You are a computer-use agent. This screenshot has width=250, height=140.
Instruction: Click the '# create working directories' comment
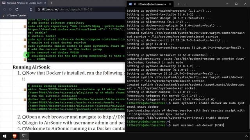52,86
